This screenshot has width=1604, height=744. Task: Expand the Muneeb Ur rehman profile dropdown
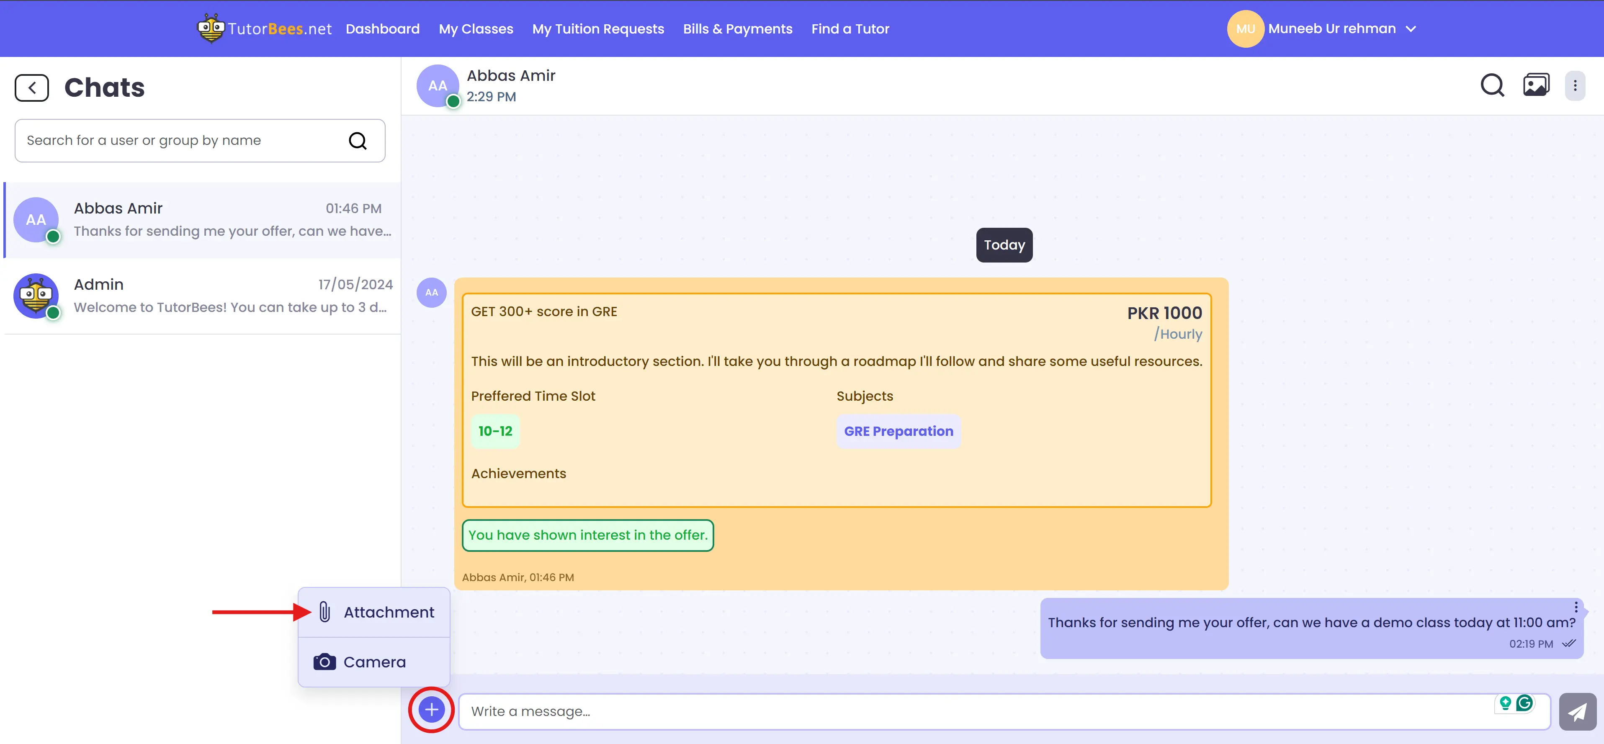coord(1411,28)
